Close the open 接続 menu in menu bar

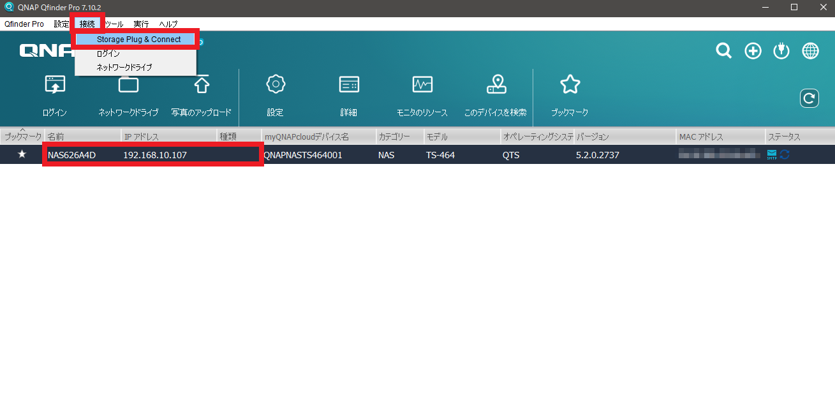(x=87, y=24)
